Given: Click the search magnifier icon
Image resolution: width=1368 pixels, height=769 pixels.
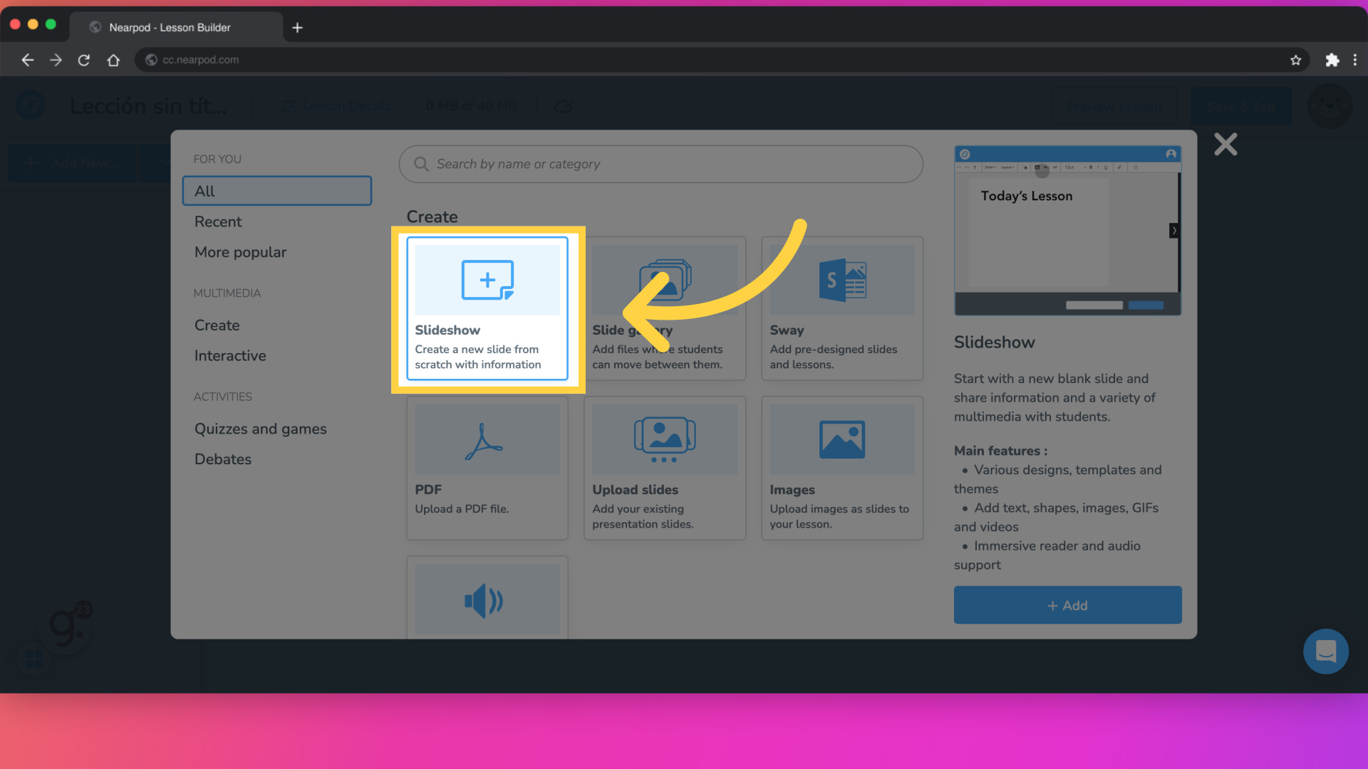Looking at the screenshot, I should coord(421,164).
